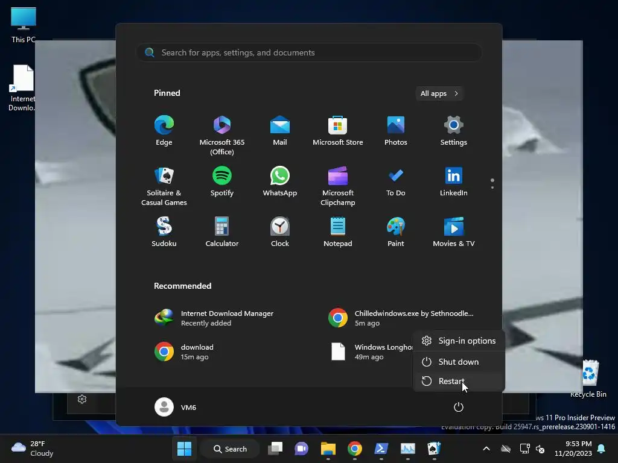Click the power button icon
Viewport: 618px width, 463px height.
(459, 407)
